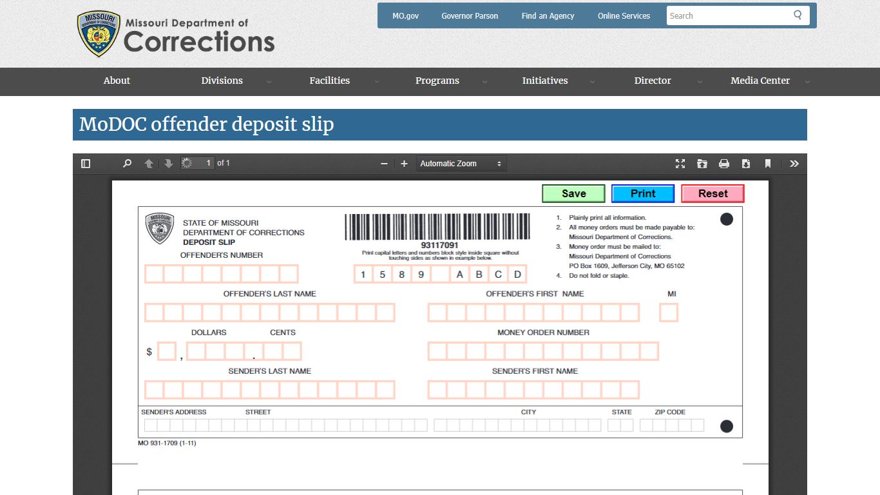Open the Divisions menu item
This screenshot has width=880, height=495.
[222, 81]
